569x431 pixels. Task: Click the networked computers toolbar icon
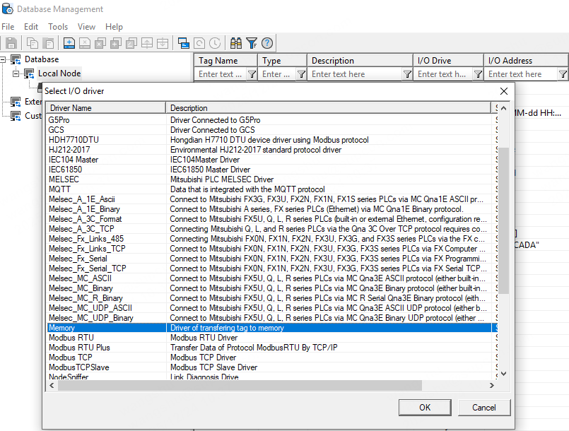click(184, 43)
